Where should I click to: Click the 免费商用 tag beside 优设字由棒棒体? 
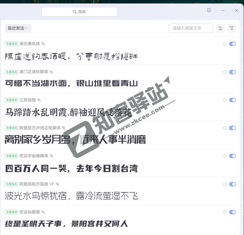tap(11, 156)
